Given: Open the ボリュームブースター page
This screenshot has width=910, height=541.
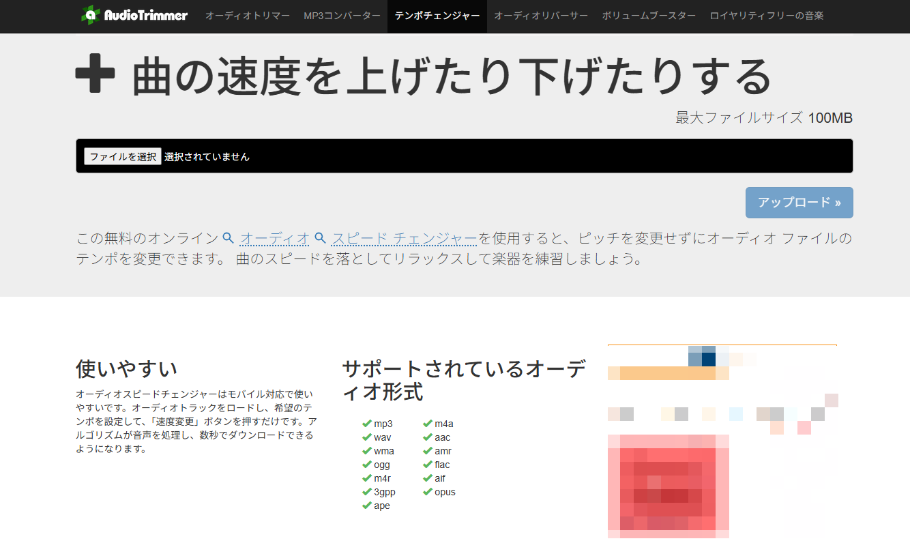Looking at the screenshot, I should [649, 15].
